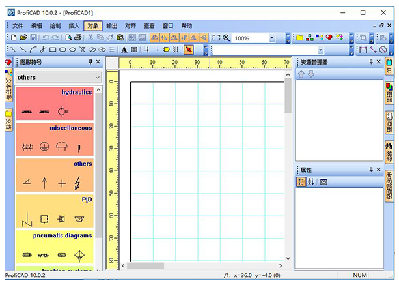Open the 页面 pages side tab

(389, 123)
